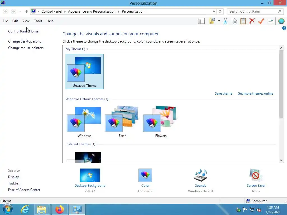Open the Start button
The width and height of the screenshot is (287, 215).
click(8, 209)
